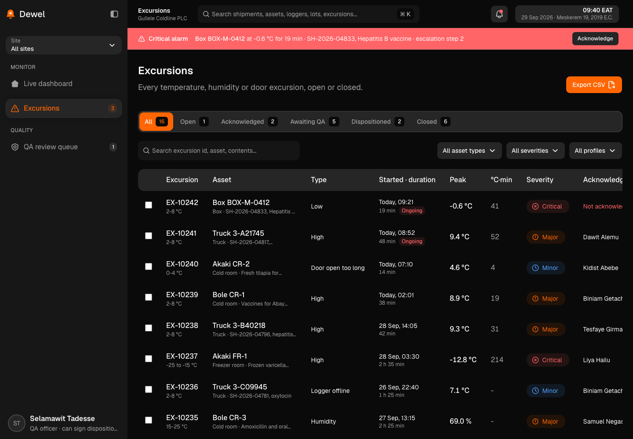Switch to the Dispositioned tab
This screenshot has width=633, height=439.
378,122
